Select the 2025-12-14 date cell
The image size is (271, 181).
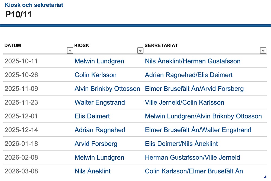tap(21, 130)
